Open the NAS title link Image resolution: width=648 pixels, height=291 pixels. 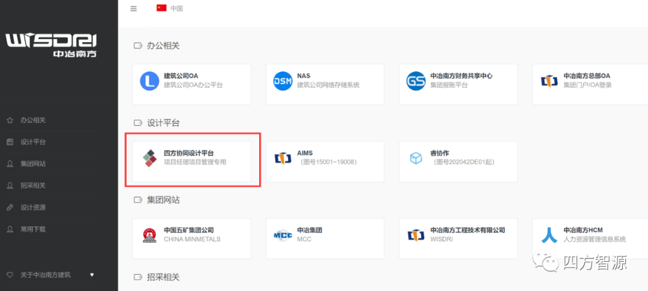304,76
